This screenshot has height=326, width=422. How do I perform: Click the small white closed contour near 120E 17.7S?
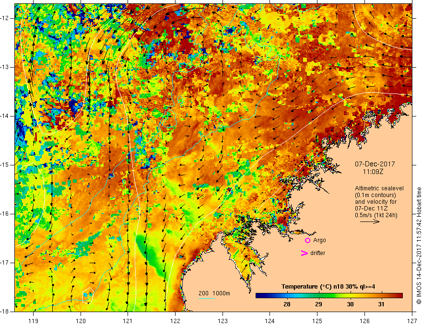[88, 295]
